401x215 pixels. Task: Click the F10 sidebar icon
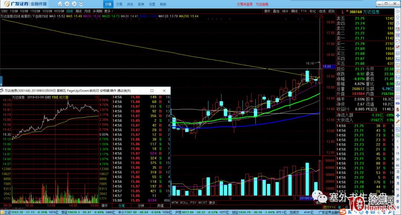(x=398, y=59)
